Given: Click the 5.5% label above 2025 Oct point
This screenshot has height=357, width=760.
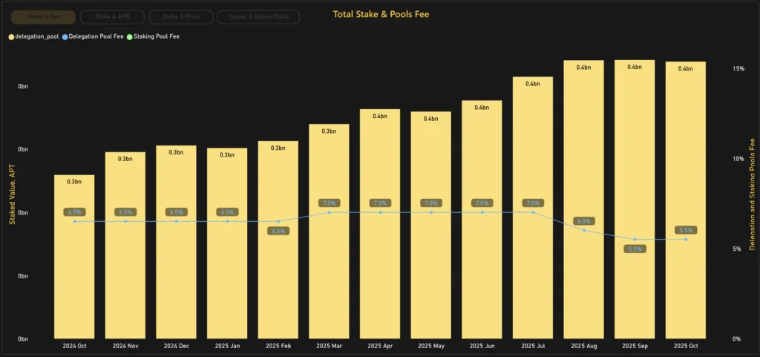Looking at the screenshot, I should click(x=686, y=230).
